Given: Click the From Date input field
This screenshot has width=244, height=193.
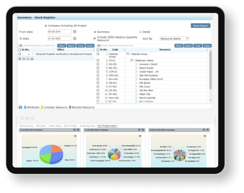Looking at the screenshot, I should click(x=60, y=32).
